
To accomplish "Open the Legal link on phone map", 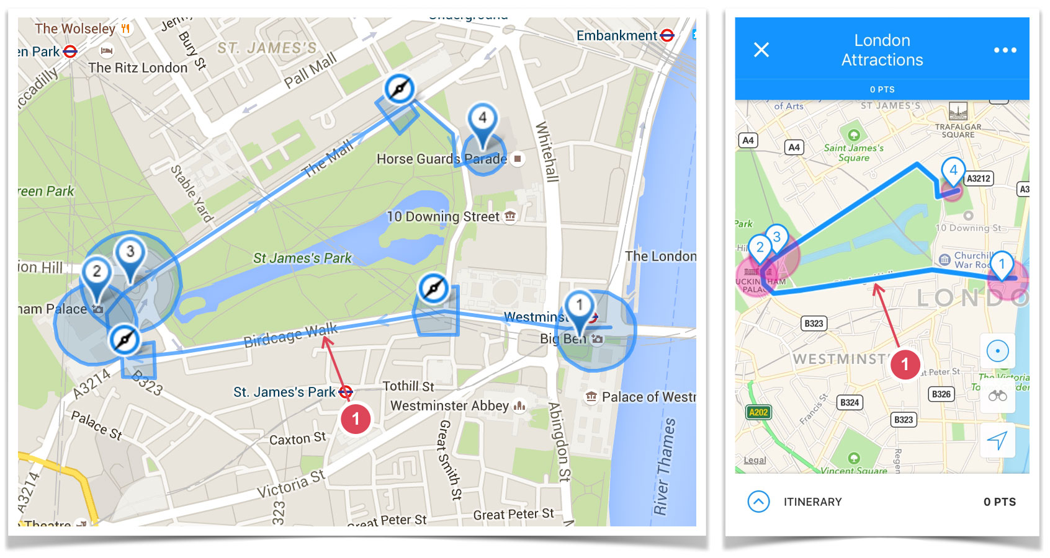I will [x=755, y=460].
